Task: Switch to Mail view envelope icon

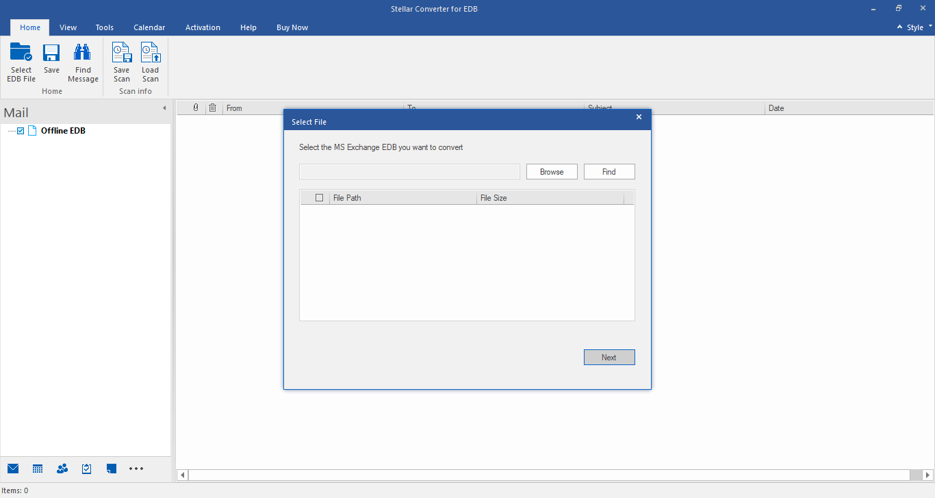Action: 13,469
